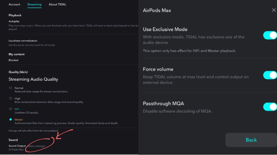
Task: Open the Blocked content entry
Action: click(x=14, y=60)
